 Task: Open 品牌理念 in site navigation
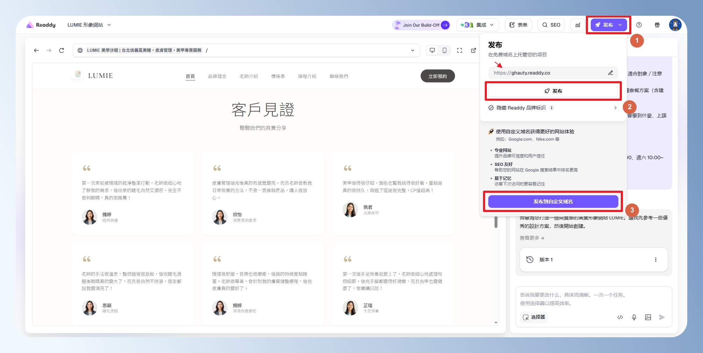(217, 76)
